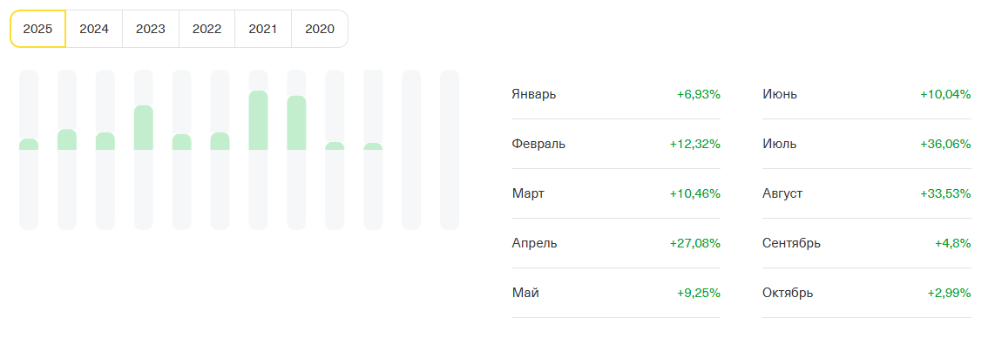
Task: Click the second-tallest green chart bar
Action: click(296, 123)
